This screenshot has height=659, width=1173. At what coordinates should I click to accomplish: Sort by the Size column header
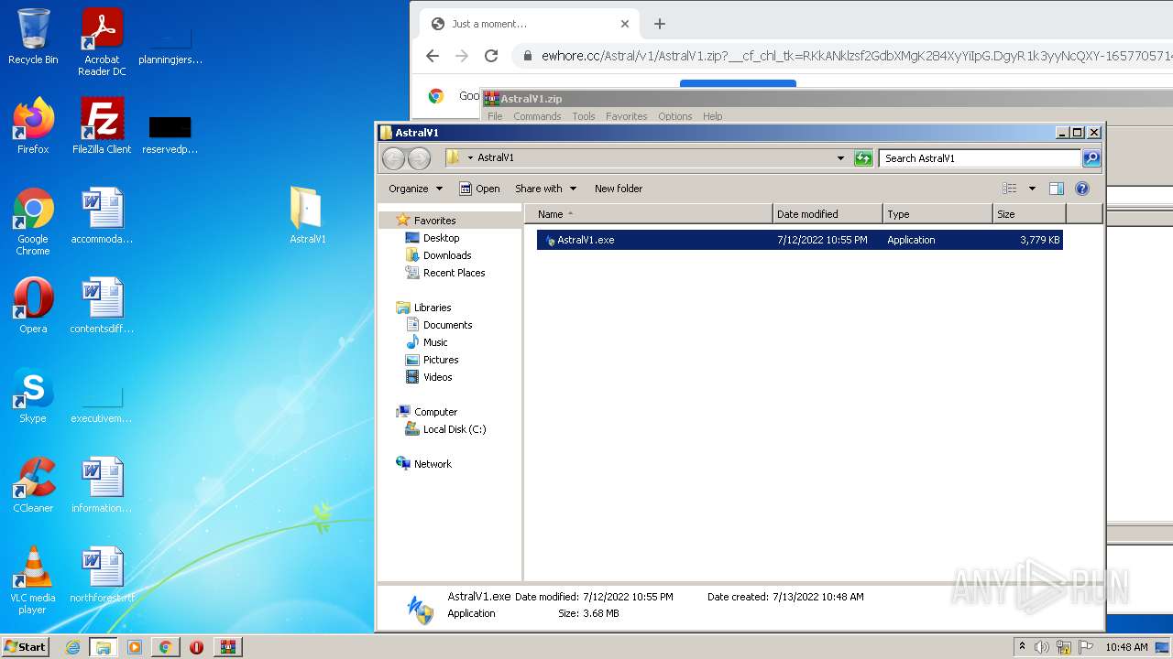[x=1029, y=214]
